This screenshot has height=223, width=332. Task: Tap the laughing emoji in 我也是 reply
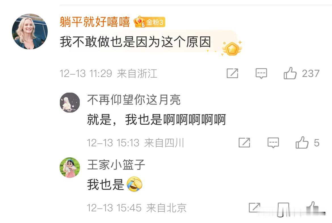pyautogui.click(x=135, y=184)
